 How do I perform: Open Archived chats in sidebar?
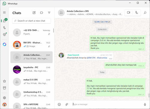coord(4,88)
